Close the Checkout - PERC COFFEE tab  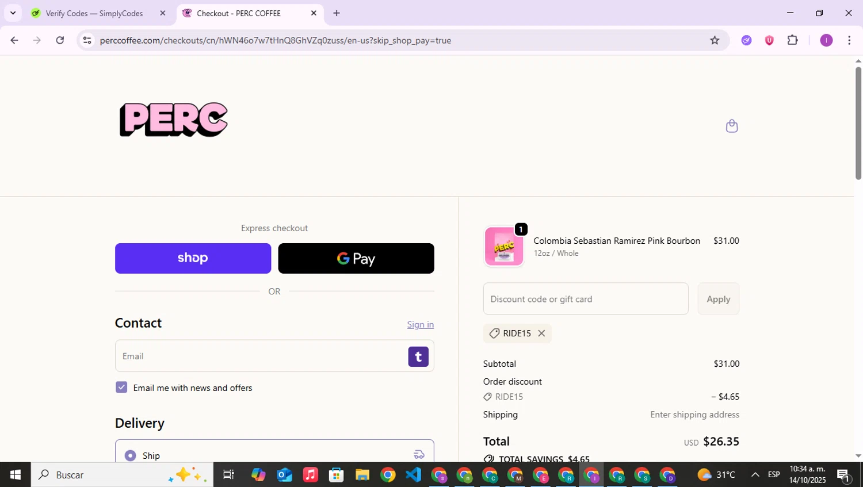tap(314, 13)
